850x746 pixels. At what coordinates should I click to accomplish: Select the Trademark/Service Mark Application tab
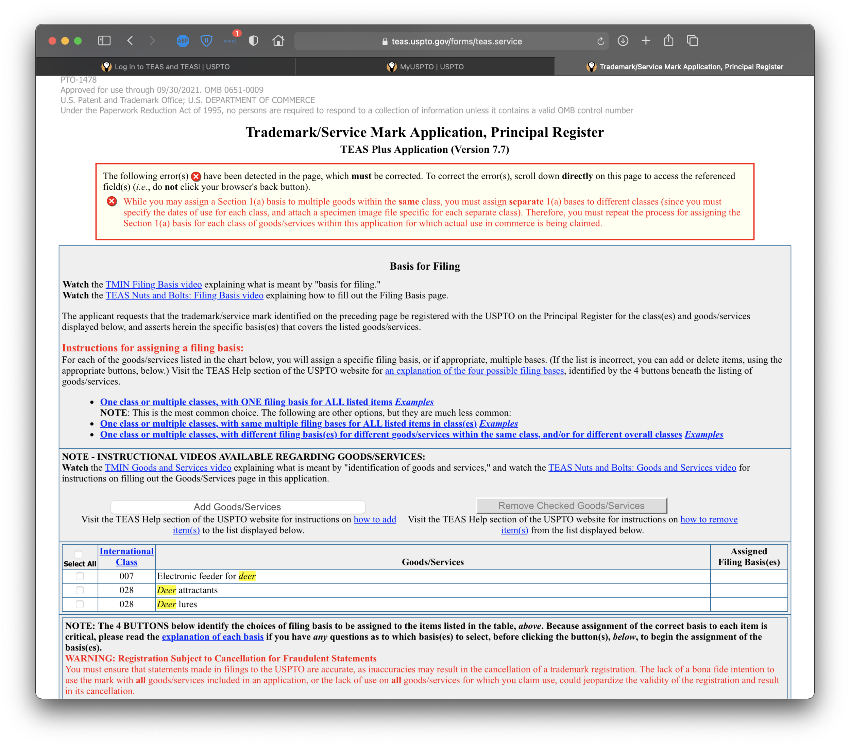pyautogui.click(x=684, y=67)
